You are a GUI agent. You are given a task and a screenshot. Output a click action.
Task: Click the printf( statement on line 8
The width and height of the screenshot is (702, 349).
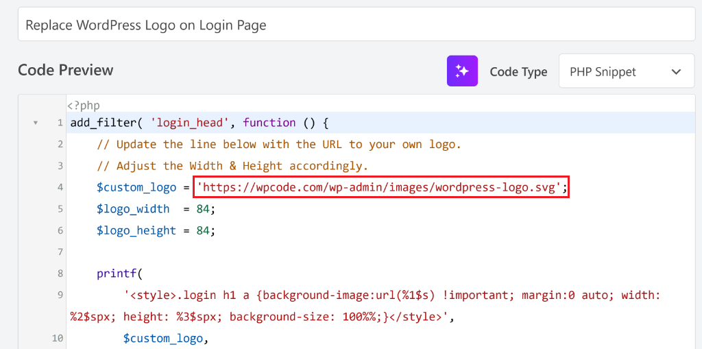[119, 274]
